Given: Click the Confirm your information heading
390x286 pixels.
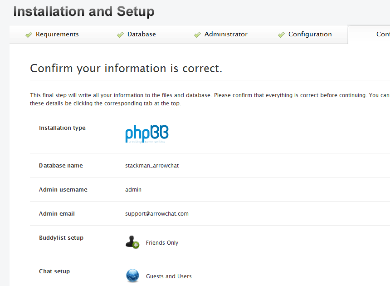Looking at the screenshot, I should point(126,69).
